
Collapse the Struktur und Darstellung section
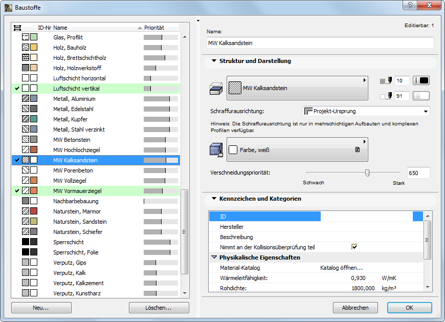pyautogui.click(x=214, y=61)
